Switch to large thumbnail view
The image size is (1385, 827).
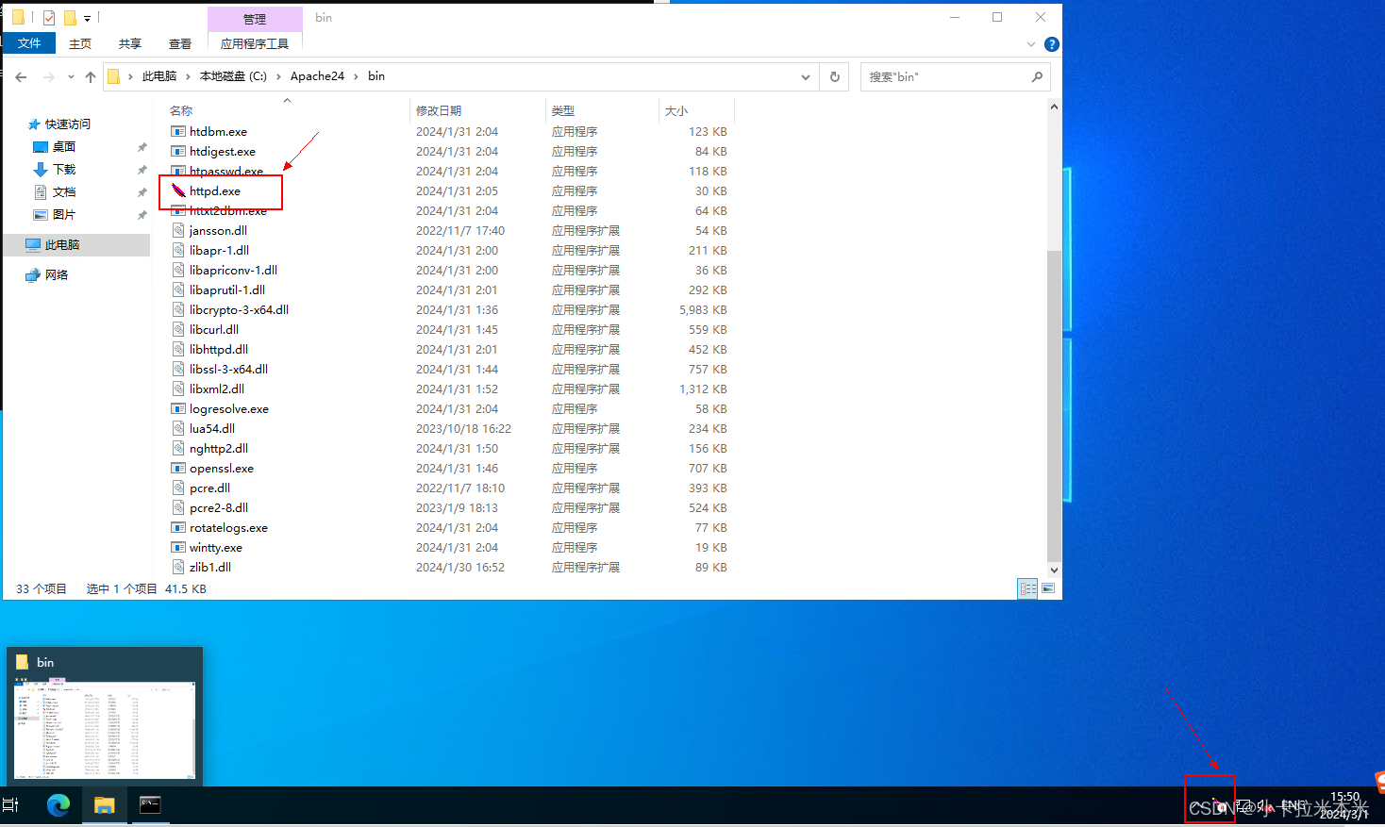coord(1048,588)
